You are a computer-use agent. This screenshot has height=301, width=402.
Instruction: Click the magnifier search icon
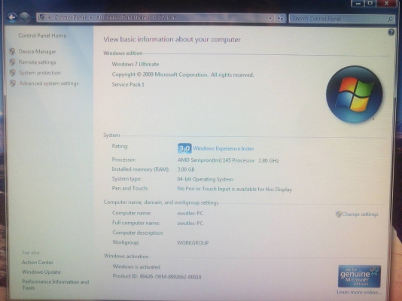[x=390, y=19]
